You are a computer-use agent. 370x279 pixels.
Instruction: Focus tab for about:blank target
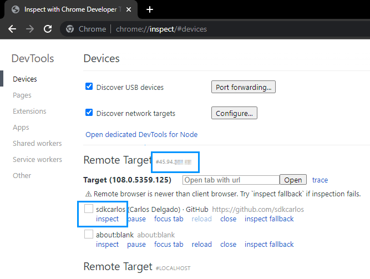[x=169, y=244]
